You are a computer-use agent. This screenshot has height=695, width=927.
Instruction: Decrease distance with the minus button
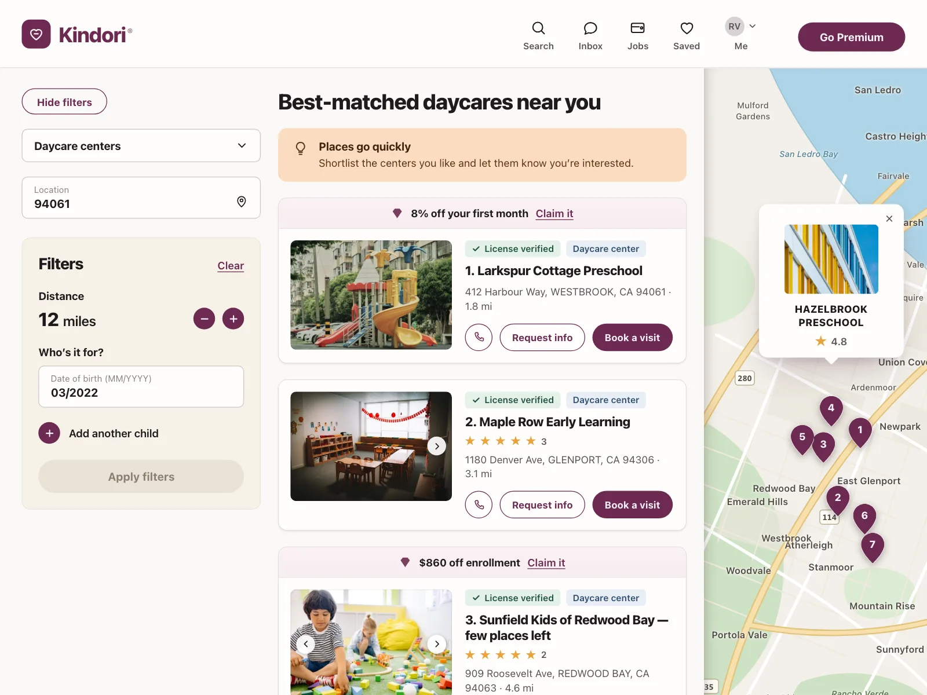[x=204, y=319]
